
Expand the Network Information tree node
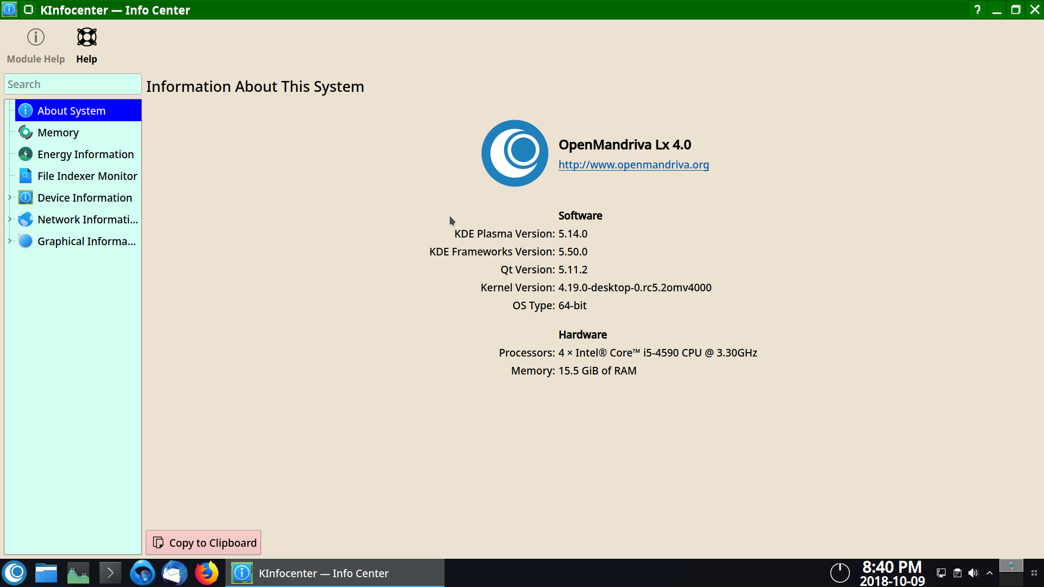pyautogui.click(x=10, y=219)
